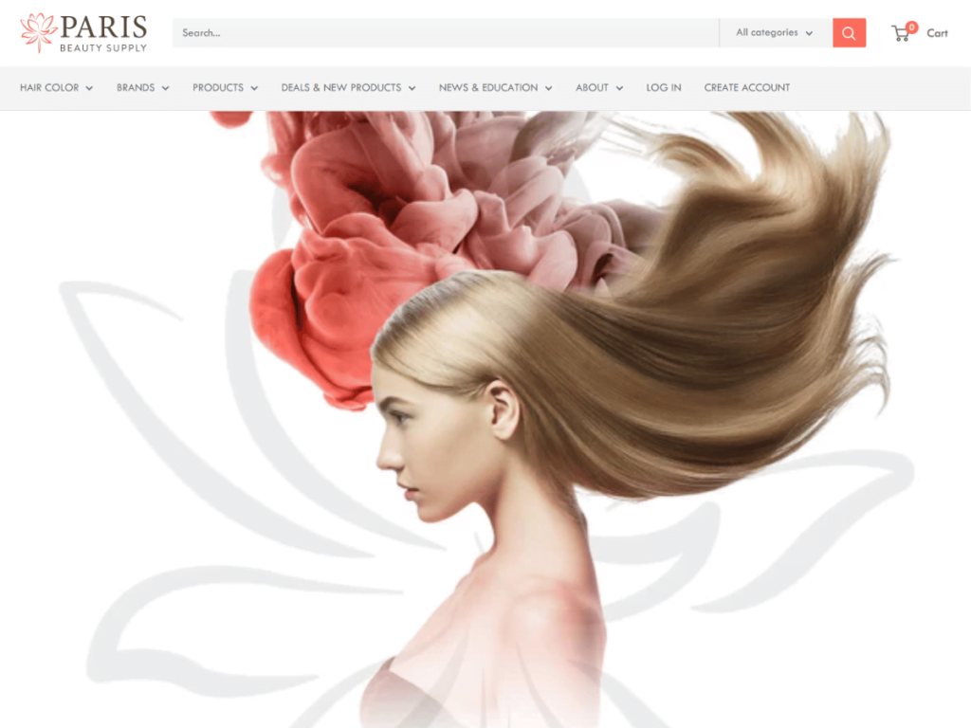Screen dimensions: 971x728
Task: Open the All categories dropdown
Action: pyautogui.click(x=776, y=33)
